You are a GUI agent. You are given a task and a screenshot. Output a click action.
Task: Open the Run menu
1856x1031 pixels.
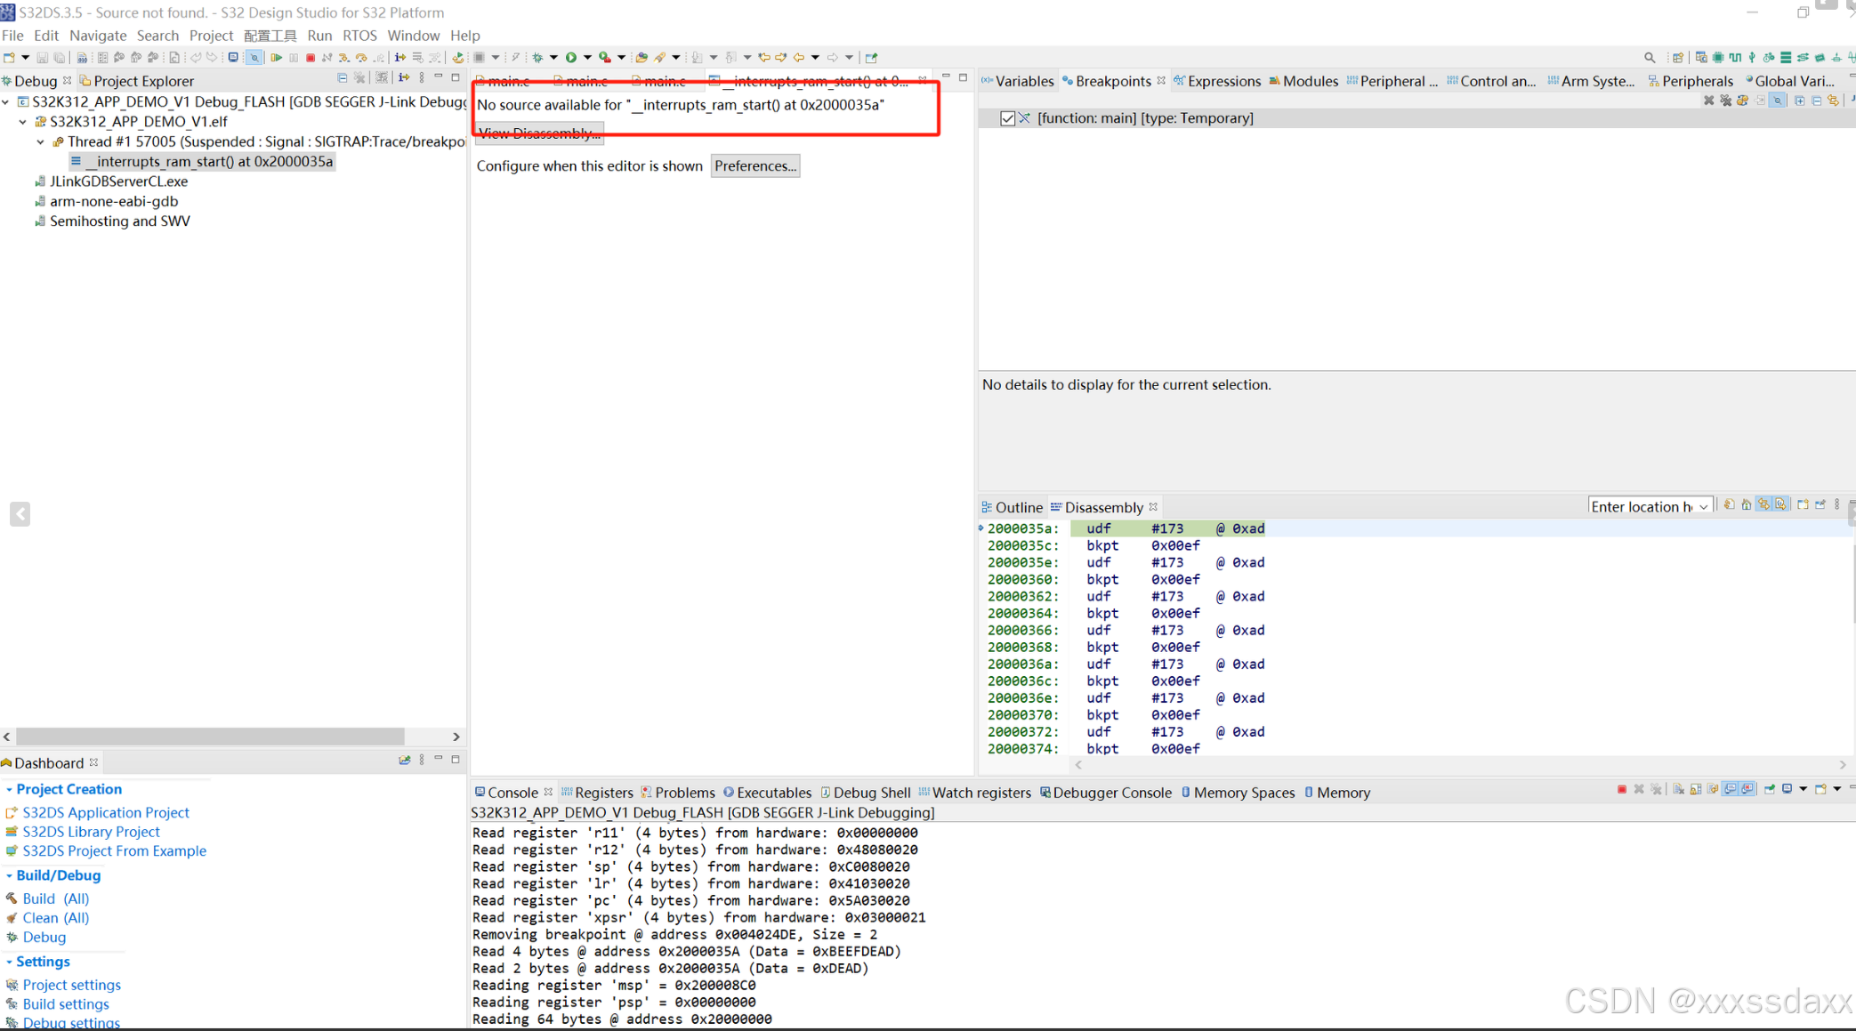[319, 36]
